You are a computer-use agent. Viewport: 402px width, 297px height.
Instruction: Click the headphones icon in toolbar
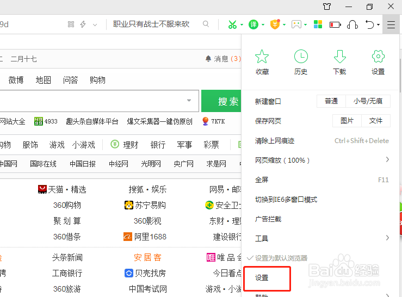352,24
